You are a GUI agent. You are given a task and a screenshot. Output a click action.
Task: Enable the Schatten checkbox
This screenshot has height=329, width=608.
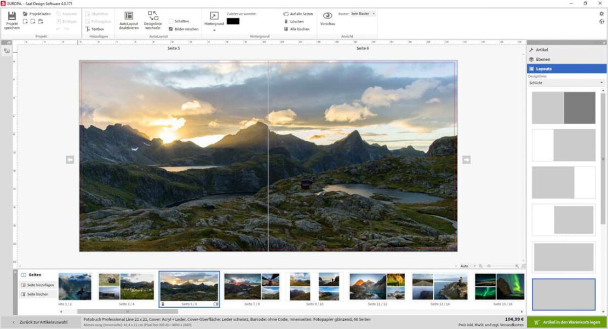tap(171, 21)
